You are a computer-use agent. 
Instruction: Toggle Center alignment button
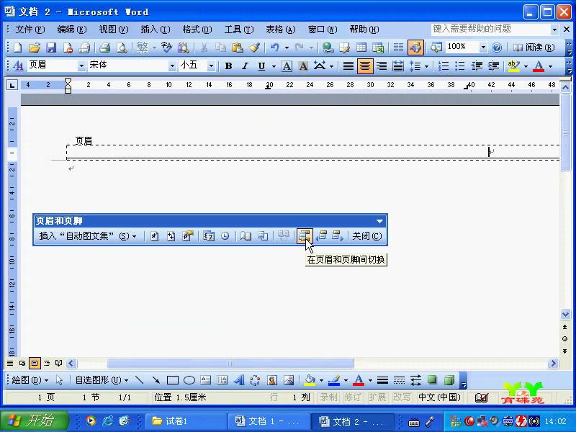point(365,66)
